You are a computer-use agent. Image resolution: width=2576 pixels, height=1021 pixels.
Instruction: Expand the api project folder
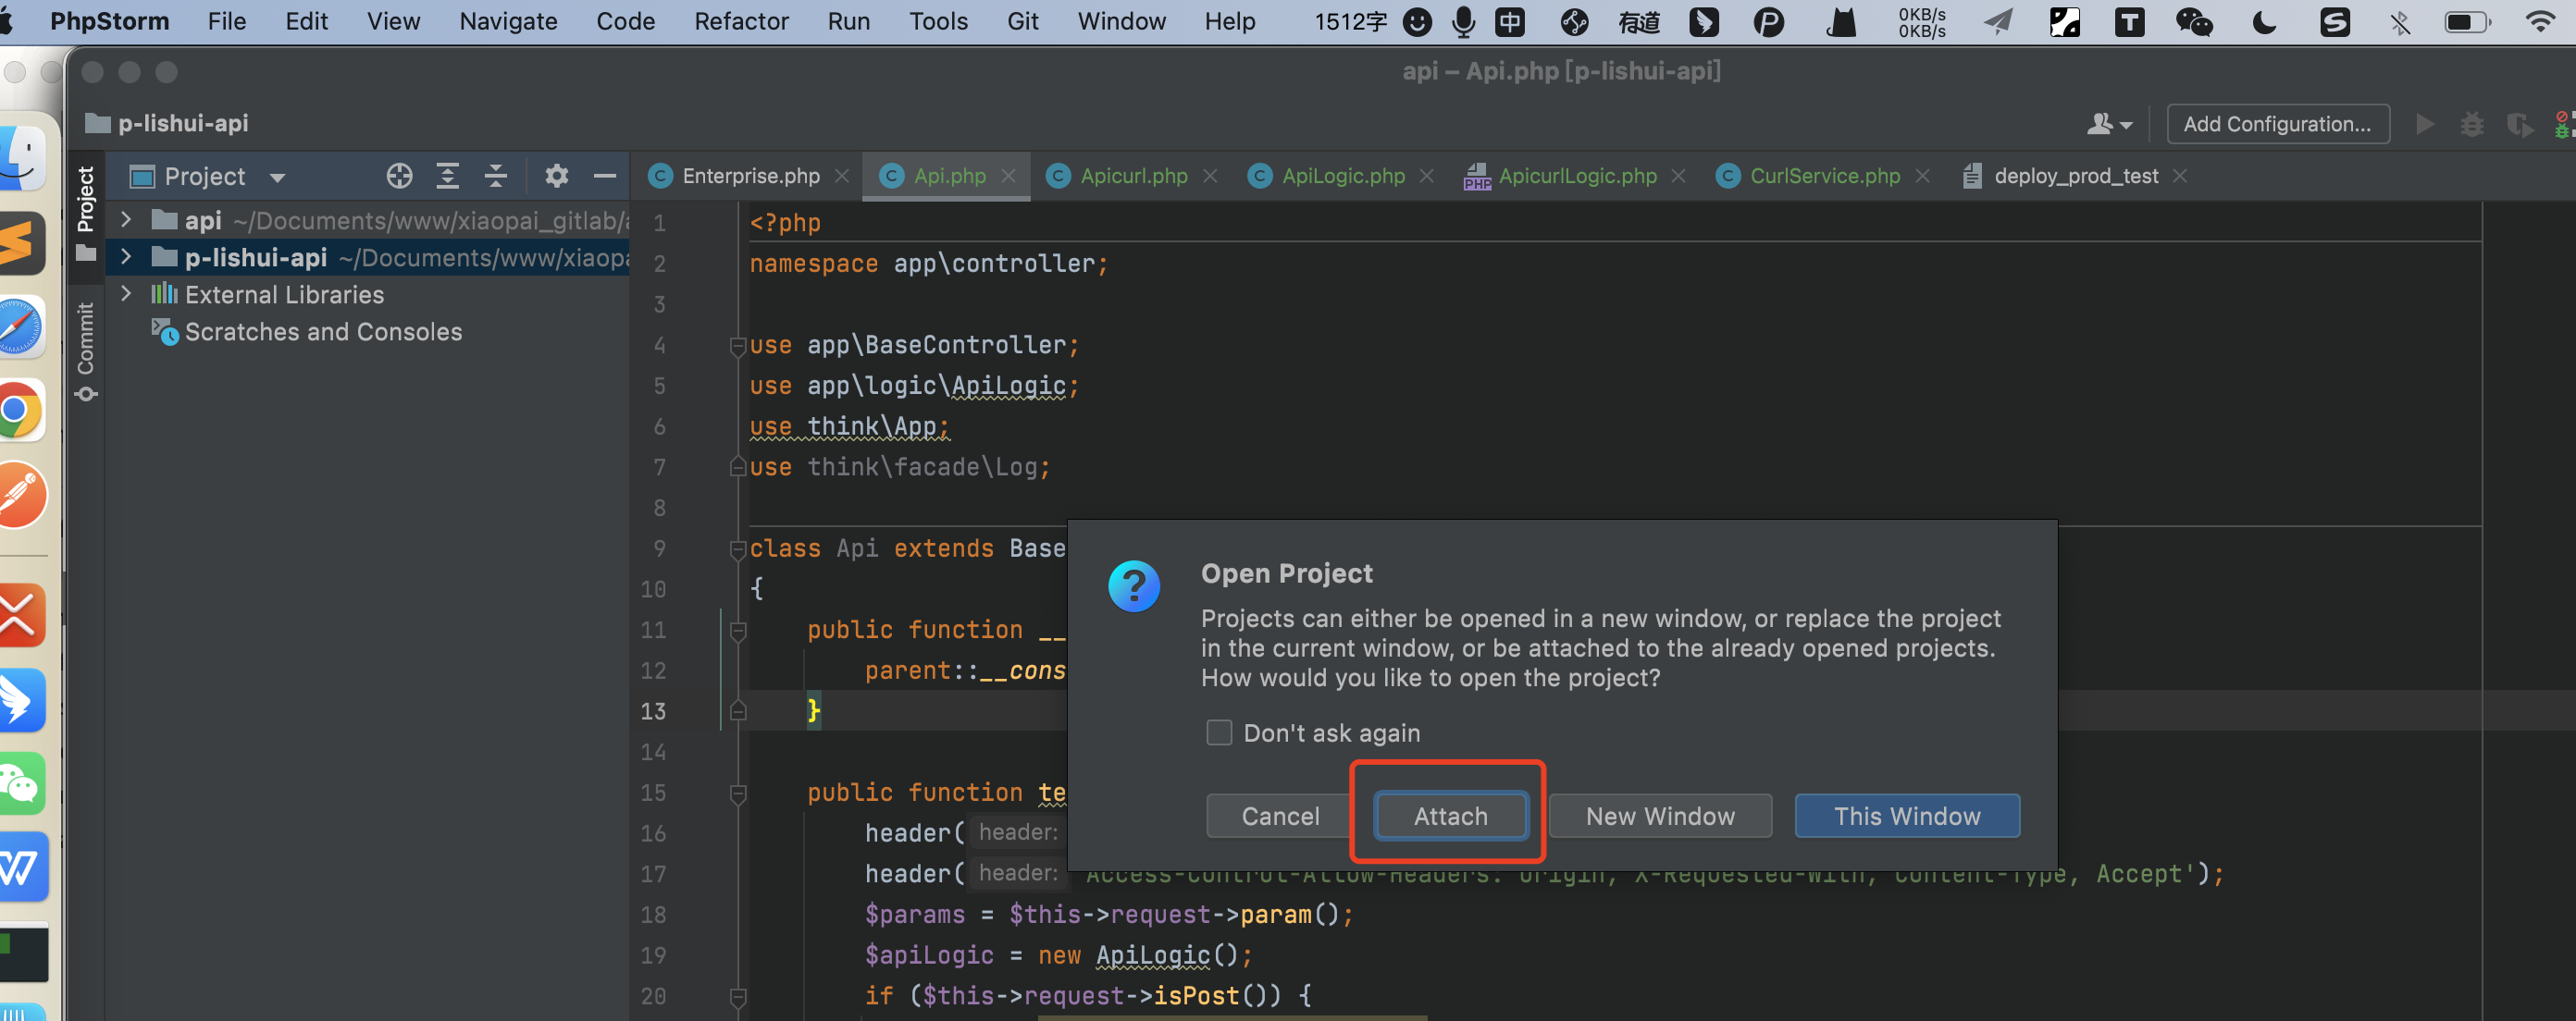point(126,219)
